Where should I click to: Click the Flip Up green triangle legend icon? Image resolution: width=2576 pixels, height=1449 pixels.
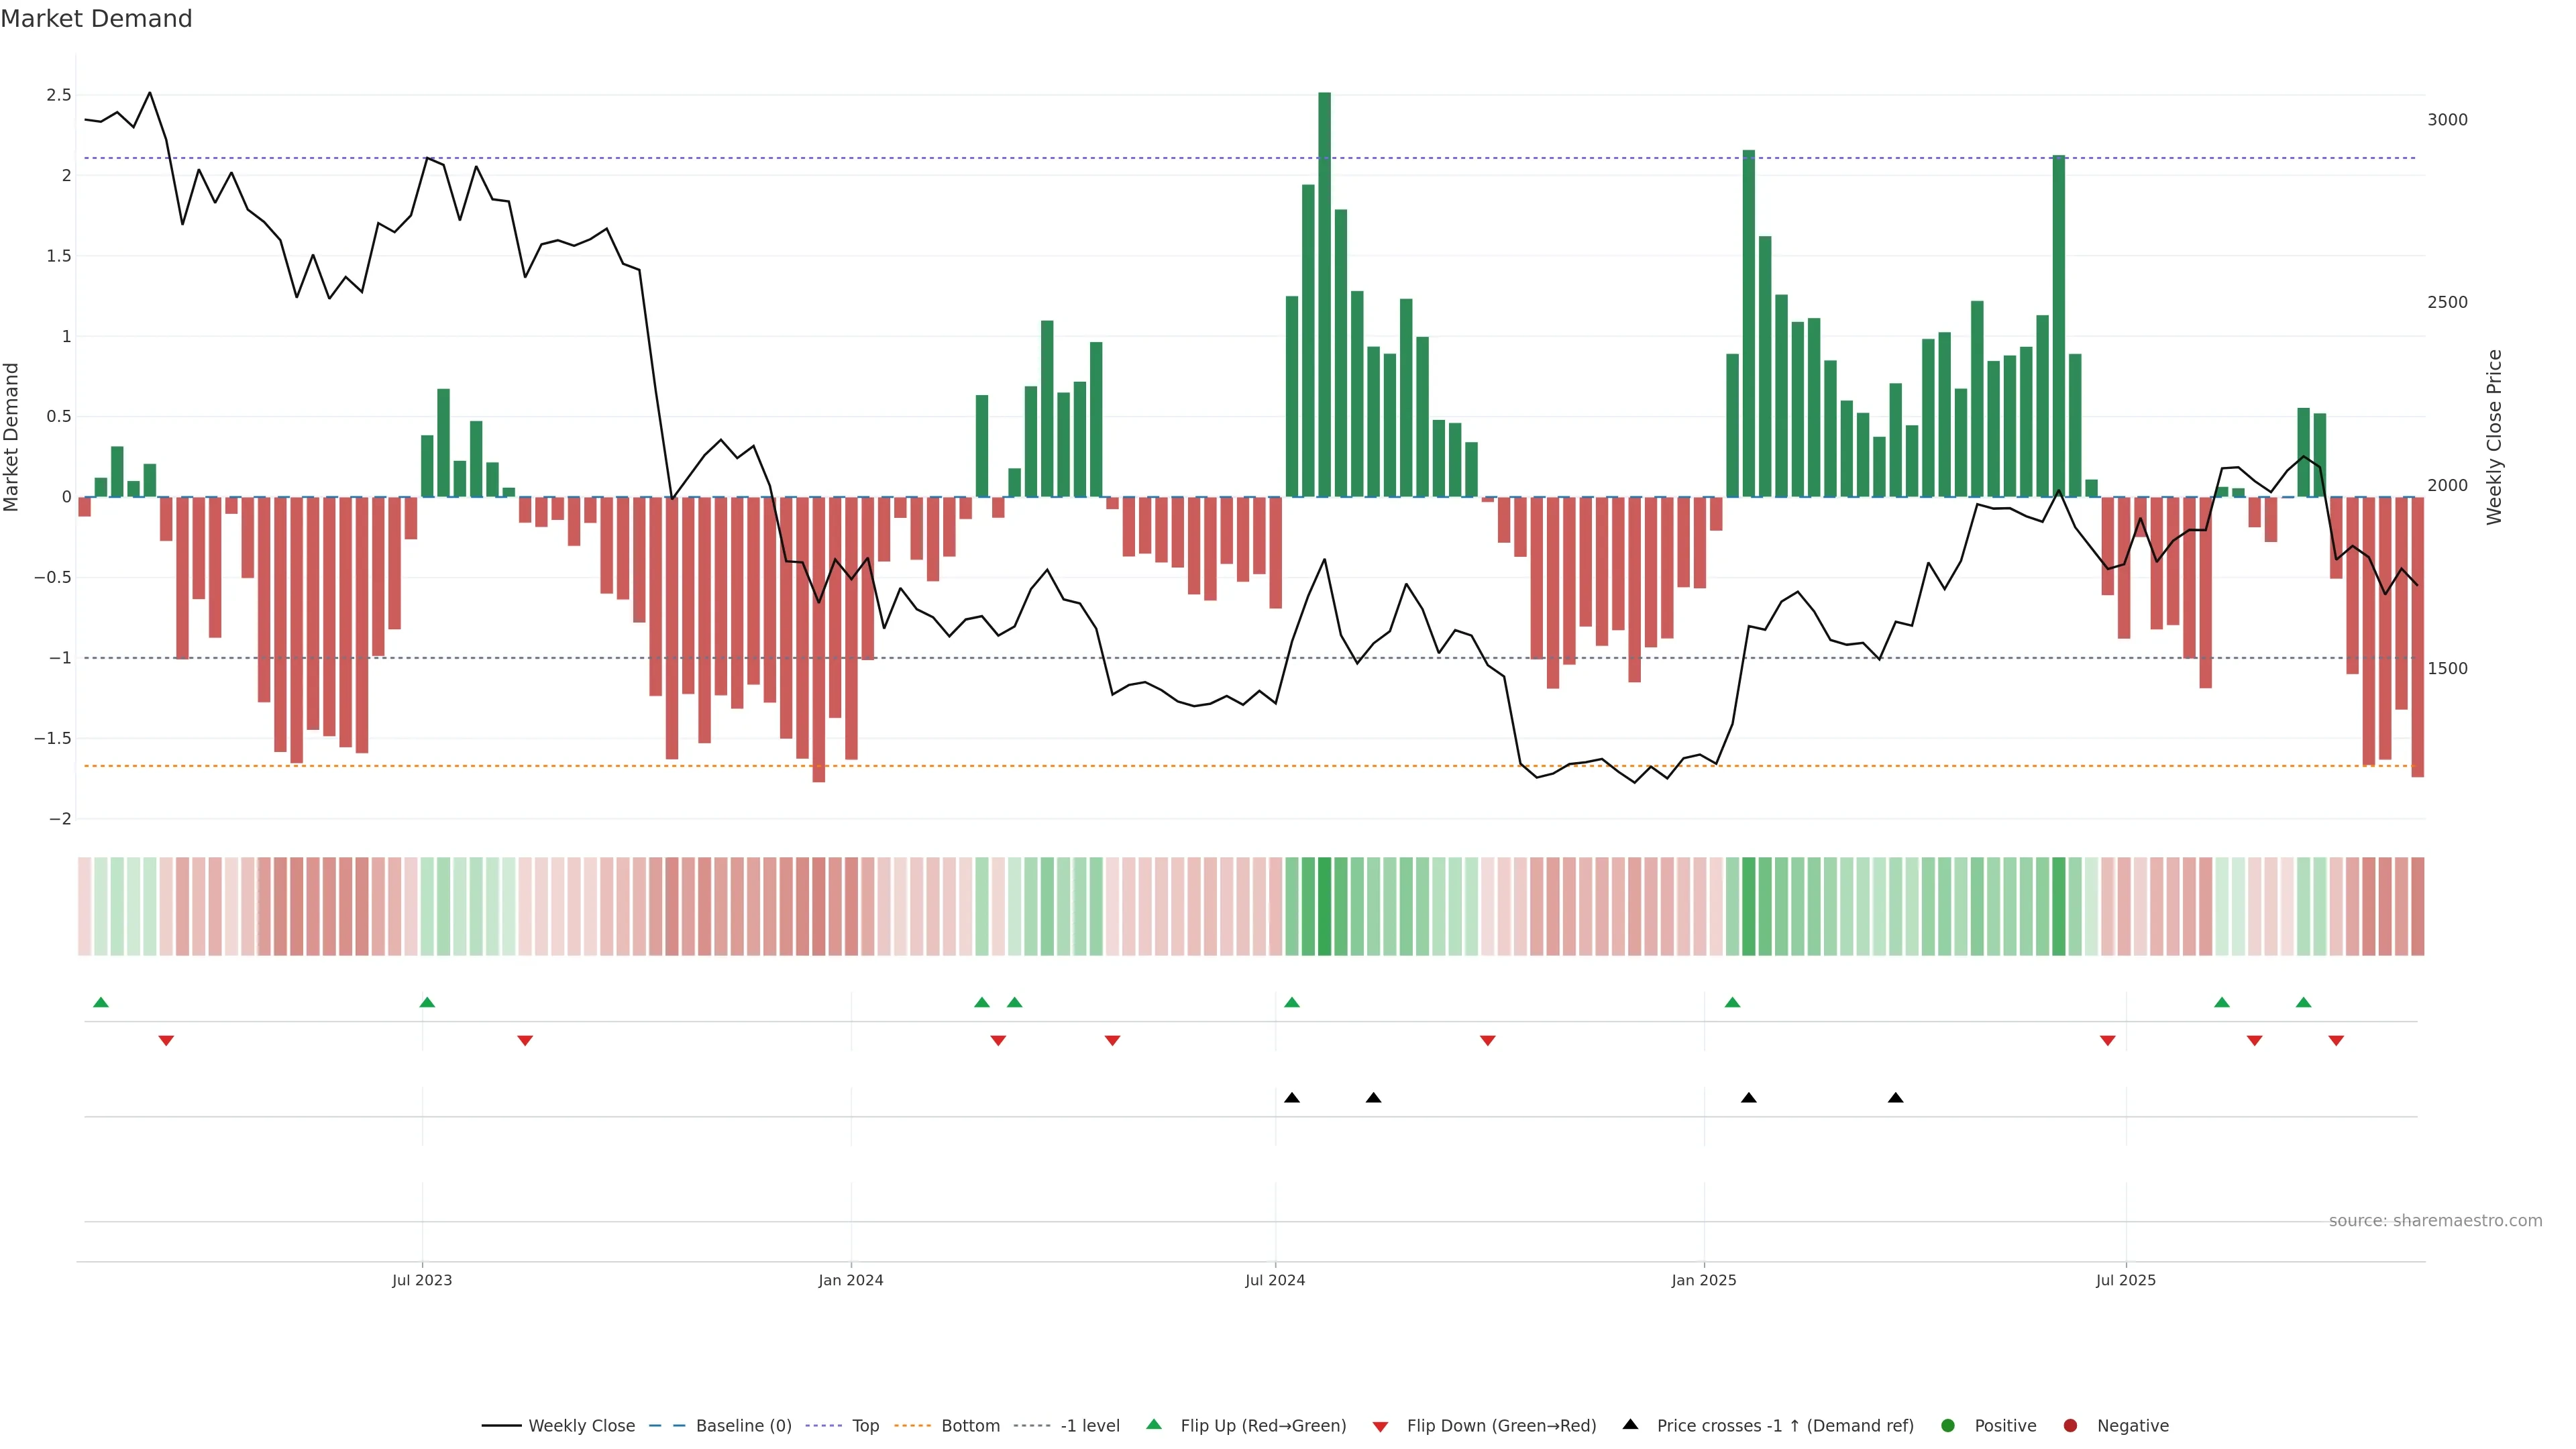coord(1154,1425)
